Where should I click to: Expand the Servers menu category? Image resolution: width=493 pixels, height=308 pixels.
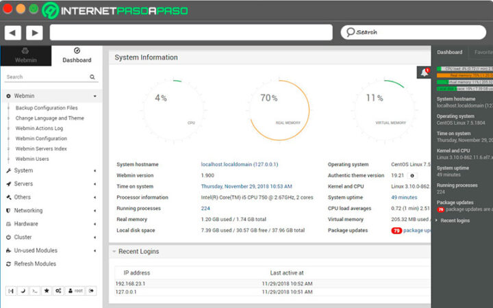tap(51, 184)
